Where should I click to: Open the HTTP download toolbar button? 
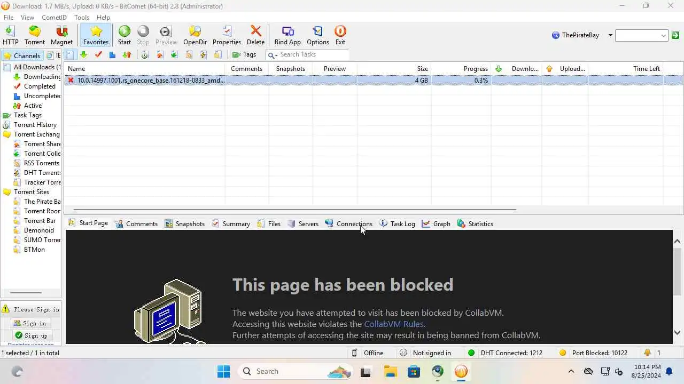[x=10, y=35]
